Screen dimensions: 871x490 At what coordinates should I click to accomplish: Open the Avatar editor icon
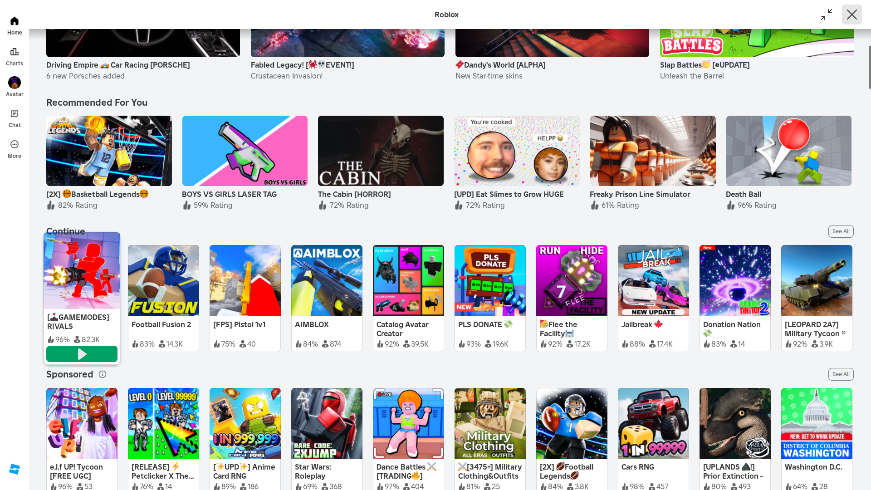(14, 83)
